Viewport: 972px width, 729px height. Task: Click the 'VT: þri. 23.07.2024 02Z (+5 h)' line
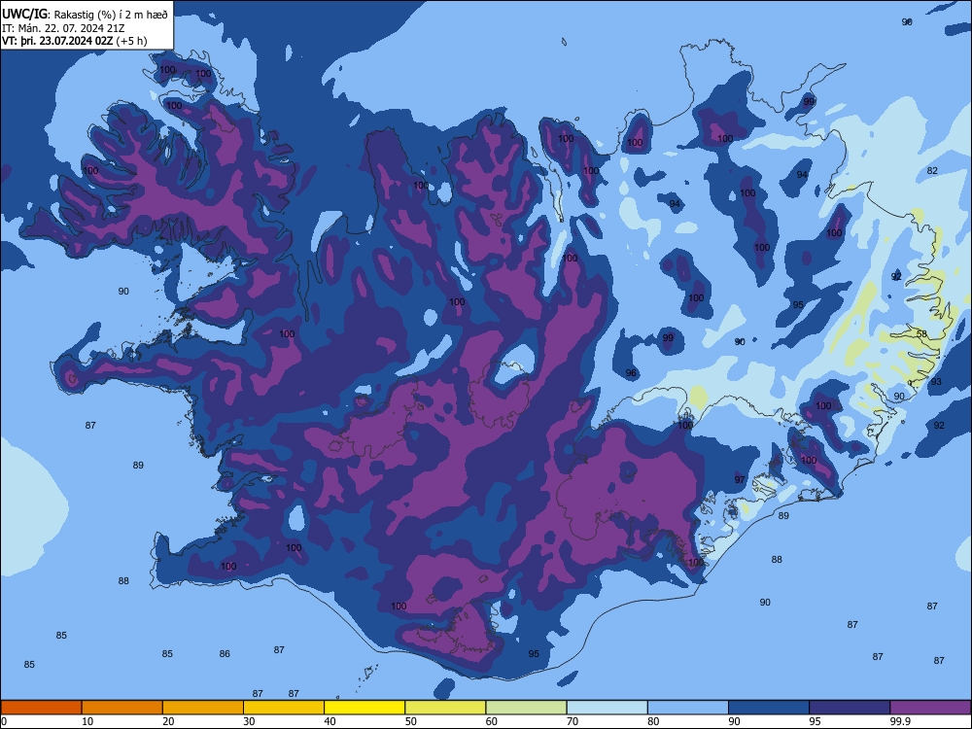coord(75,41)
